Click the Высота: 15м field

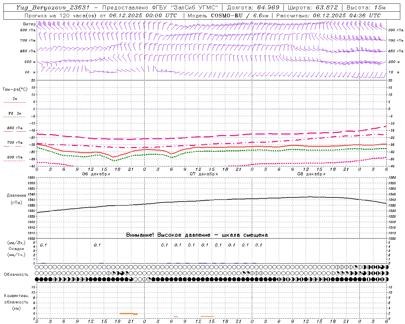[366, 8]
